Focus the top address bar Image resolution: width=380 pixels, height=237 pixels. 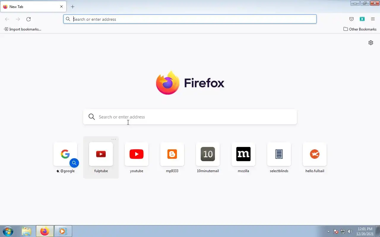[x=190, y=19]
